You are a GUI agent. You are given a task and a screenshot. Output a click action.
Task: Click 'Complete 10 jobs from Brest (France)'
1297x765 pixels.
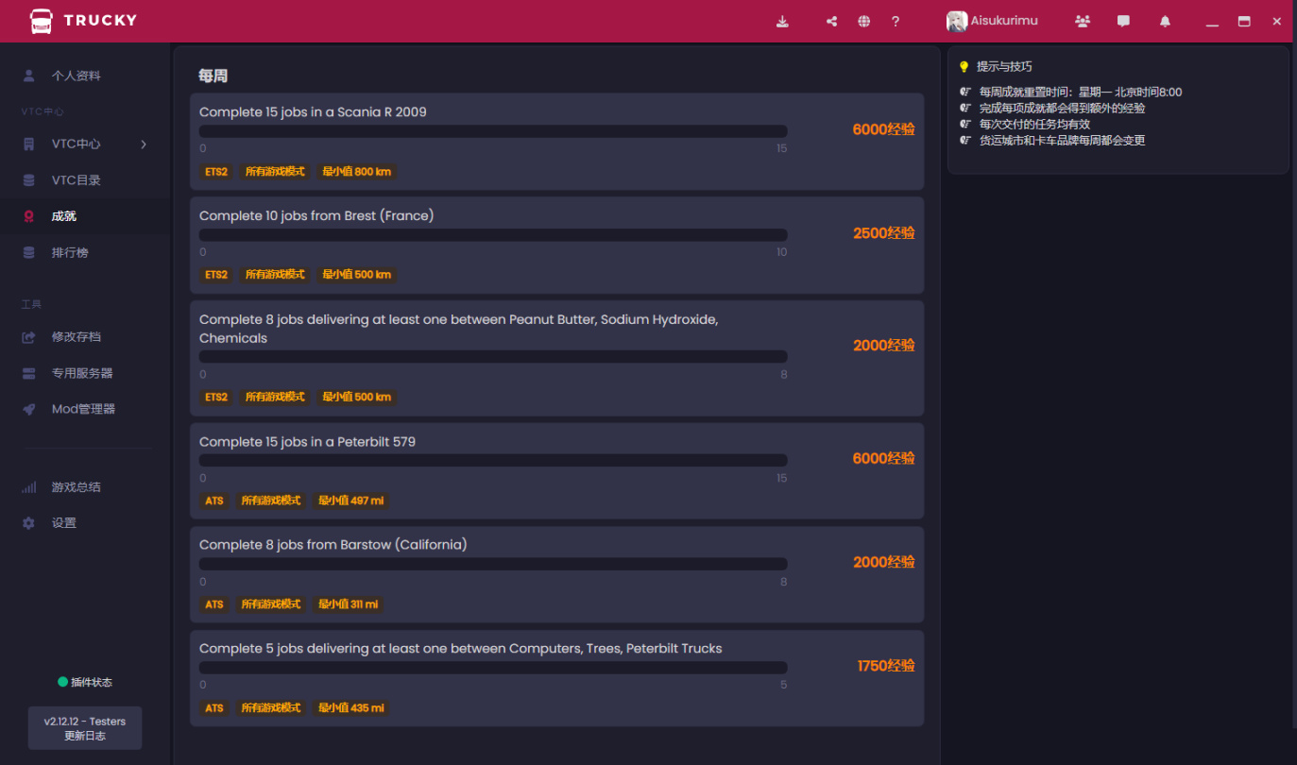tap(316, 215)
